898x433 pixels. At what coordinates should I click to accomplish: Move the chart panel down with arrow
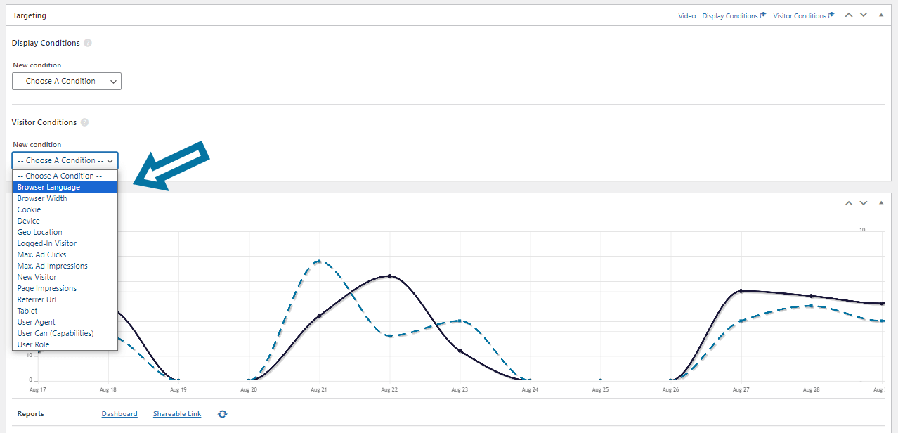click(x=864, y=203)
